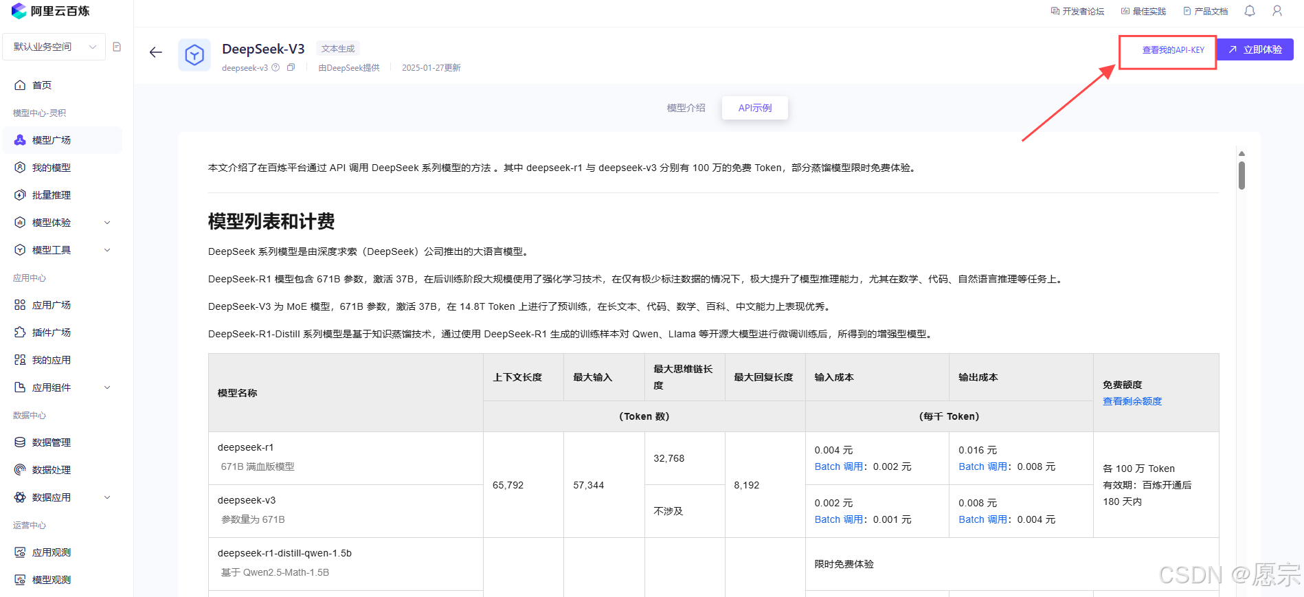1304x597 pixels.
Task: Click the 模型工具 sidebar icon
Action: (x=20, y=250)
